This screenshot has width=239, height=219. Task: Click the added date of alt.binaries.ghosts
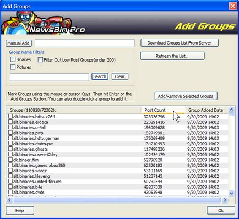[203, 149]
